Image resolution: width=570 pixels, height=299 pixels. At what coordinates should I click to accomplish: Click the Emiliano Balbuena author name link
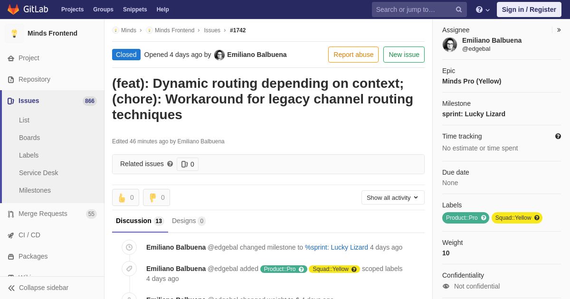[x=257, y=55]
